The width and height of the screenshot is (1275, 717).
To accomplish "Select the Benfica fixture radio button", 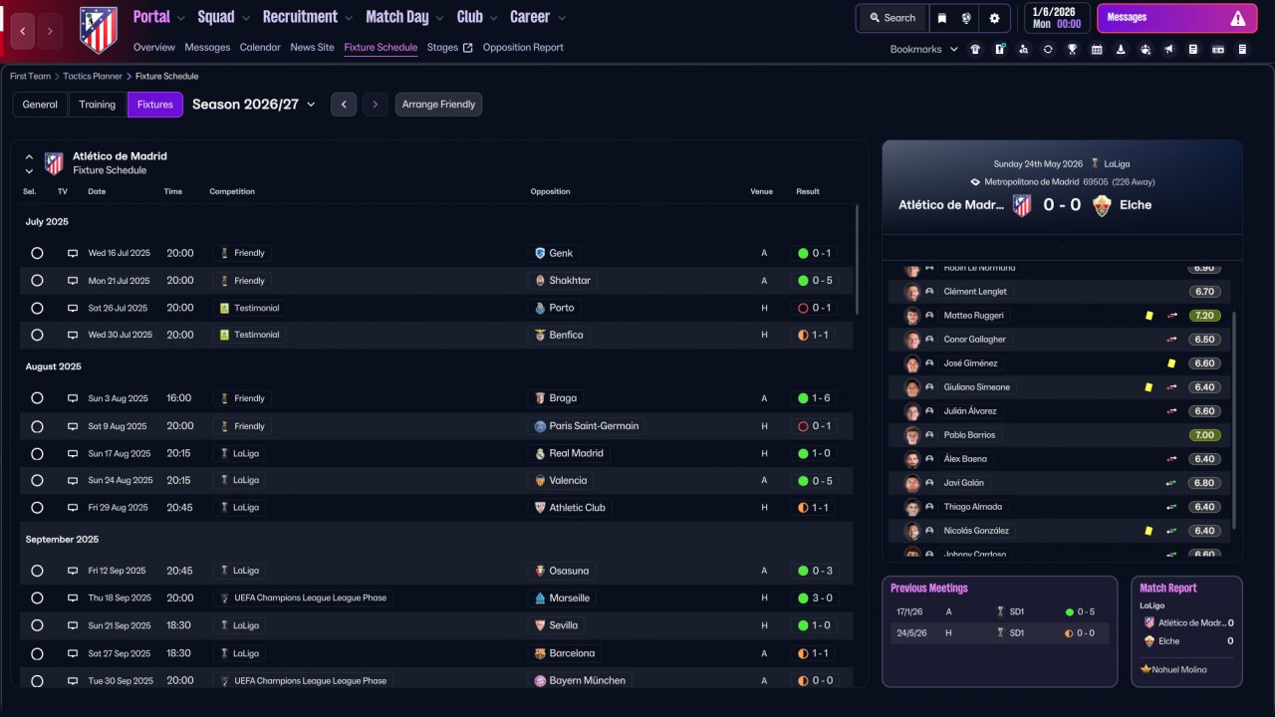I will tap(37, 335).
